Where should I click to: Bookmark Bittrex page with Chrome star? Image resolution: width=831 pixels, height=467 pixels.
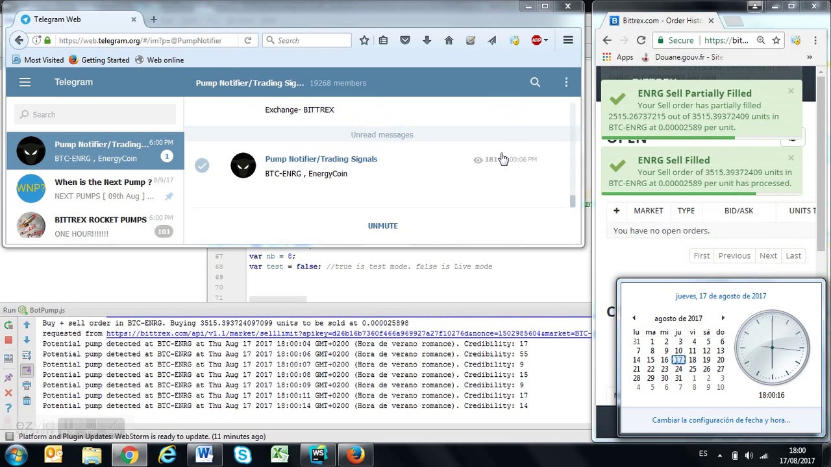(x=776, y=40)
